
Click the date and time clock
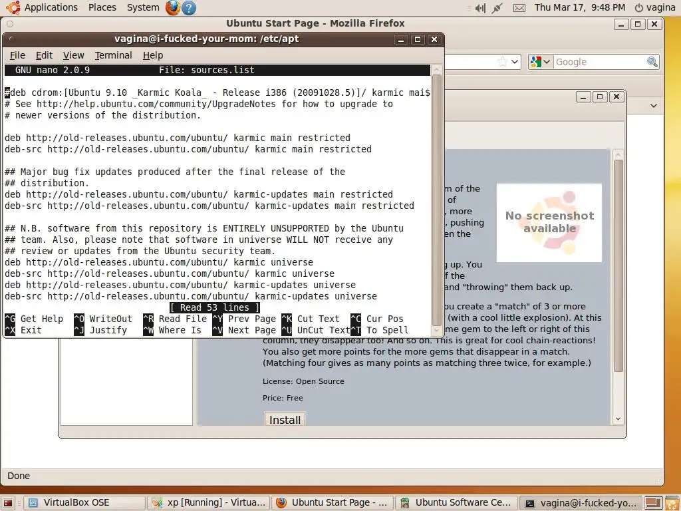[x=580, y=7]
